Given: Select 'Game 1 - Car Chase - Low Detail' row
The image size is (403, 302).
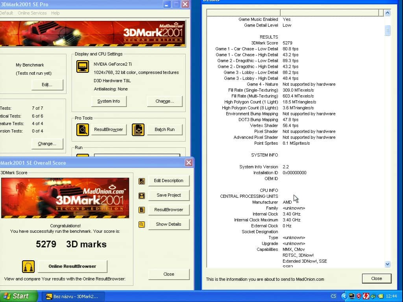Looking at the screenshot, I should coord(294,49).
